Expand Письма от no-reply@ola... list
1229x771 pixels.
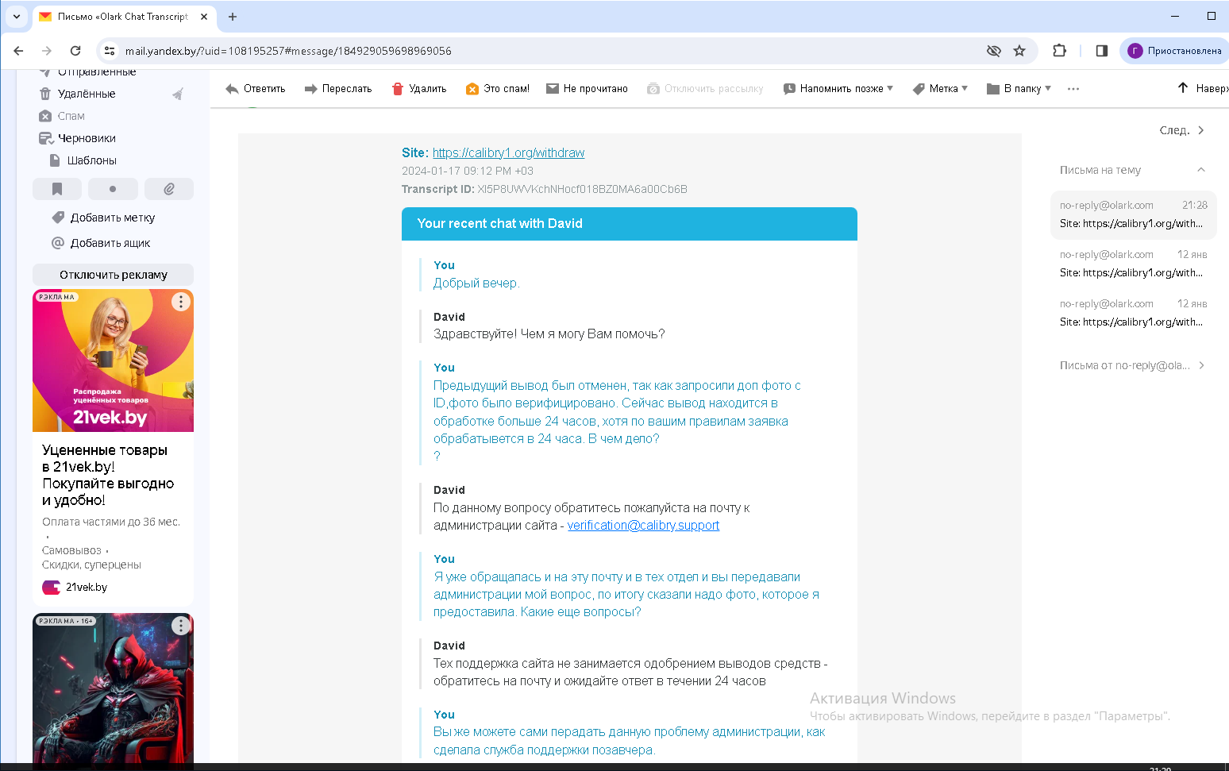(x=1131, y=365)
